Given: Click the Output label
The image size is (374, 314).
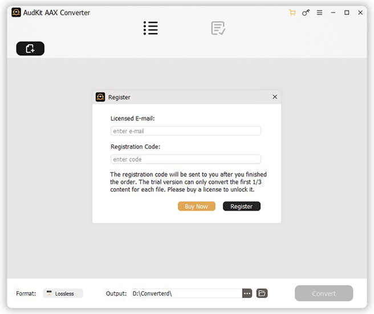Looking at the screenshot, I should click(x=116, y=293).
